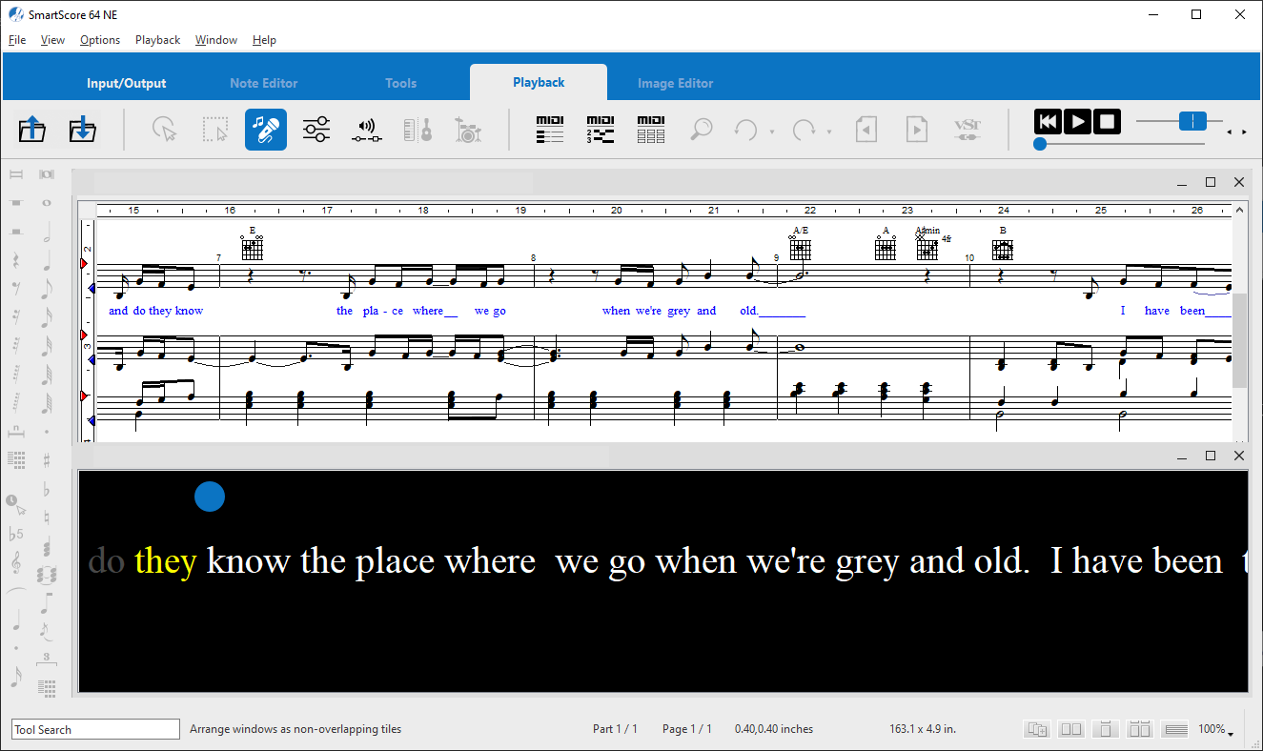Toggle the karaoke microphone button

click(266, 129)
